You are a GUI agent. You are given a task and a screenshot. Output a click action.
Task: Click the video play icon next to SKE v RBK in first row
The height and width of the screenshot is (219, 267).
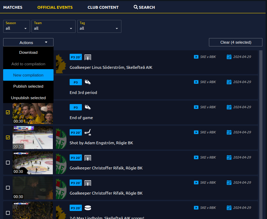point(196,57)
